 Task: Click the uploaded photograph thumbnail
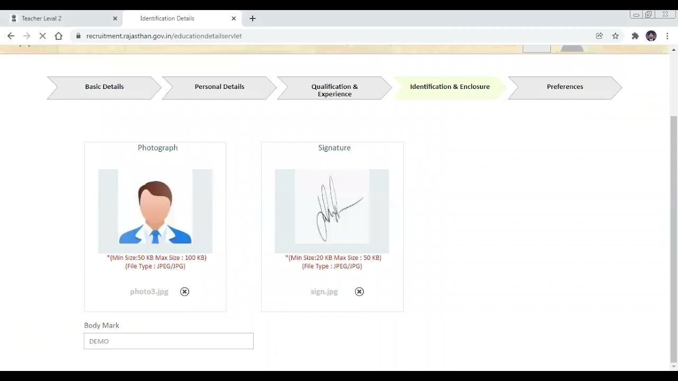pyautogui.click(x=155, y=211)
